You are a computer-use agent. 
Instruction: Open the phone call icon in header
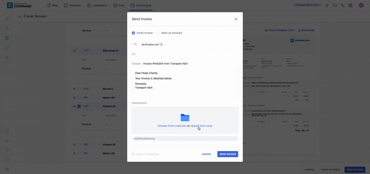coord(343,5)
